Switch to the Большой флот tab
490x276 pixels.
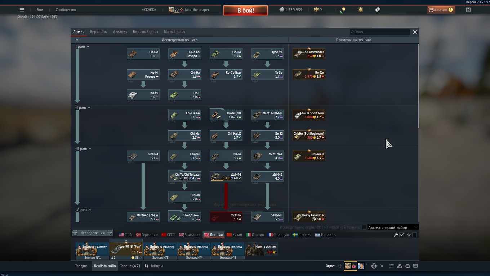[x=146, y=32]
